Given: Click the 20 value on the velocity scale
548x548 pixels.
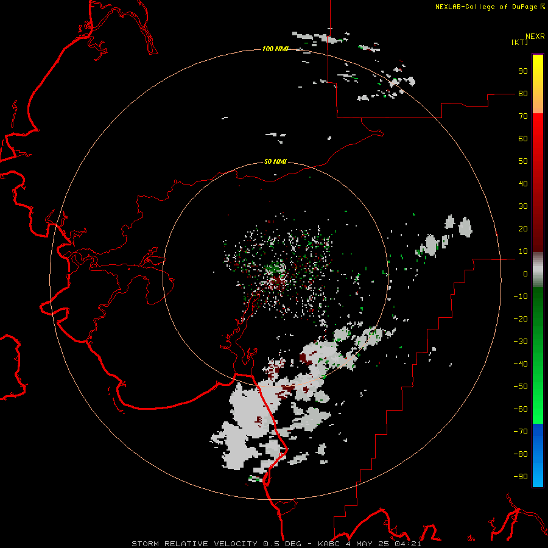Looking at the screenshot, I should click(523, 229).
